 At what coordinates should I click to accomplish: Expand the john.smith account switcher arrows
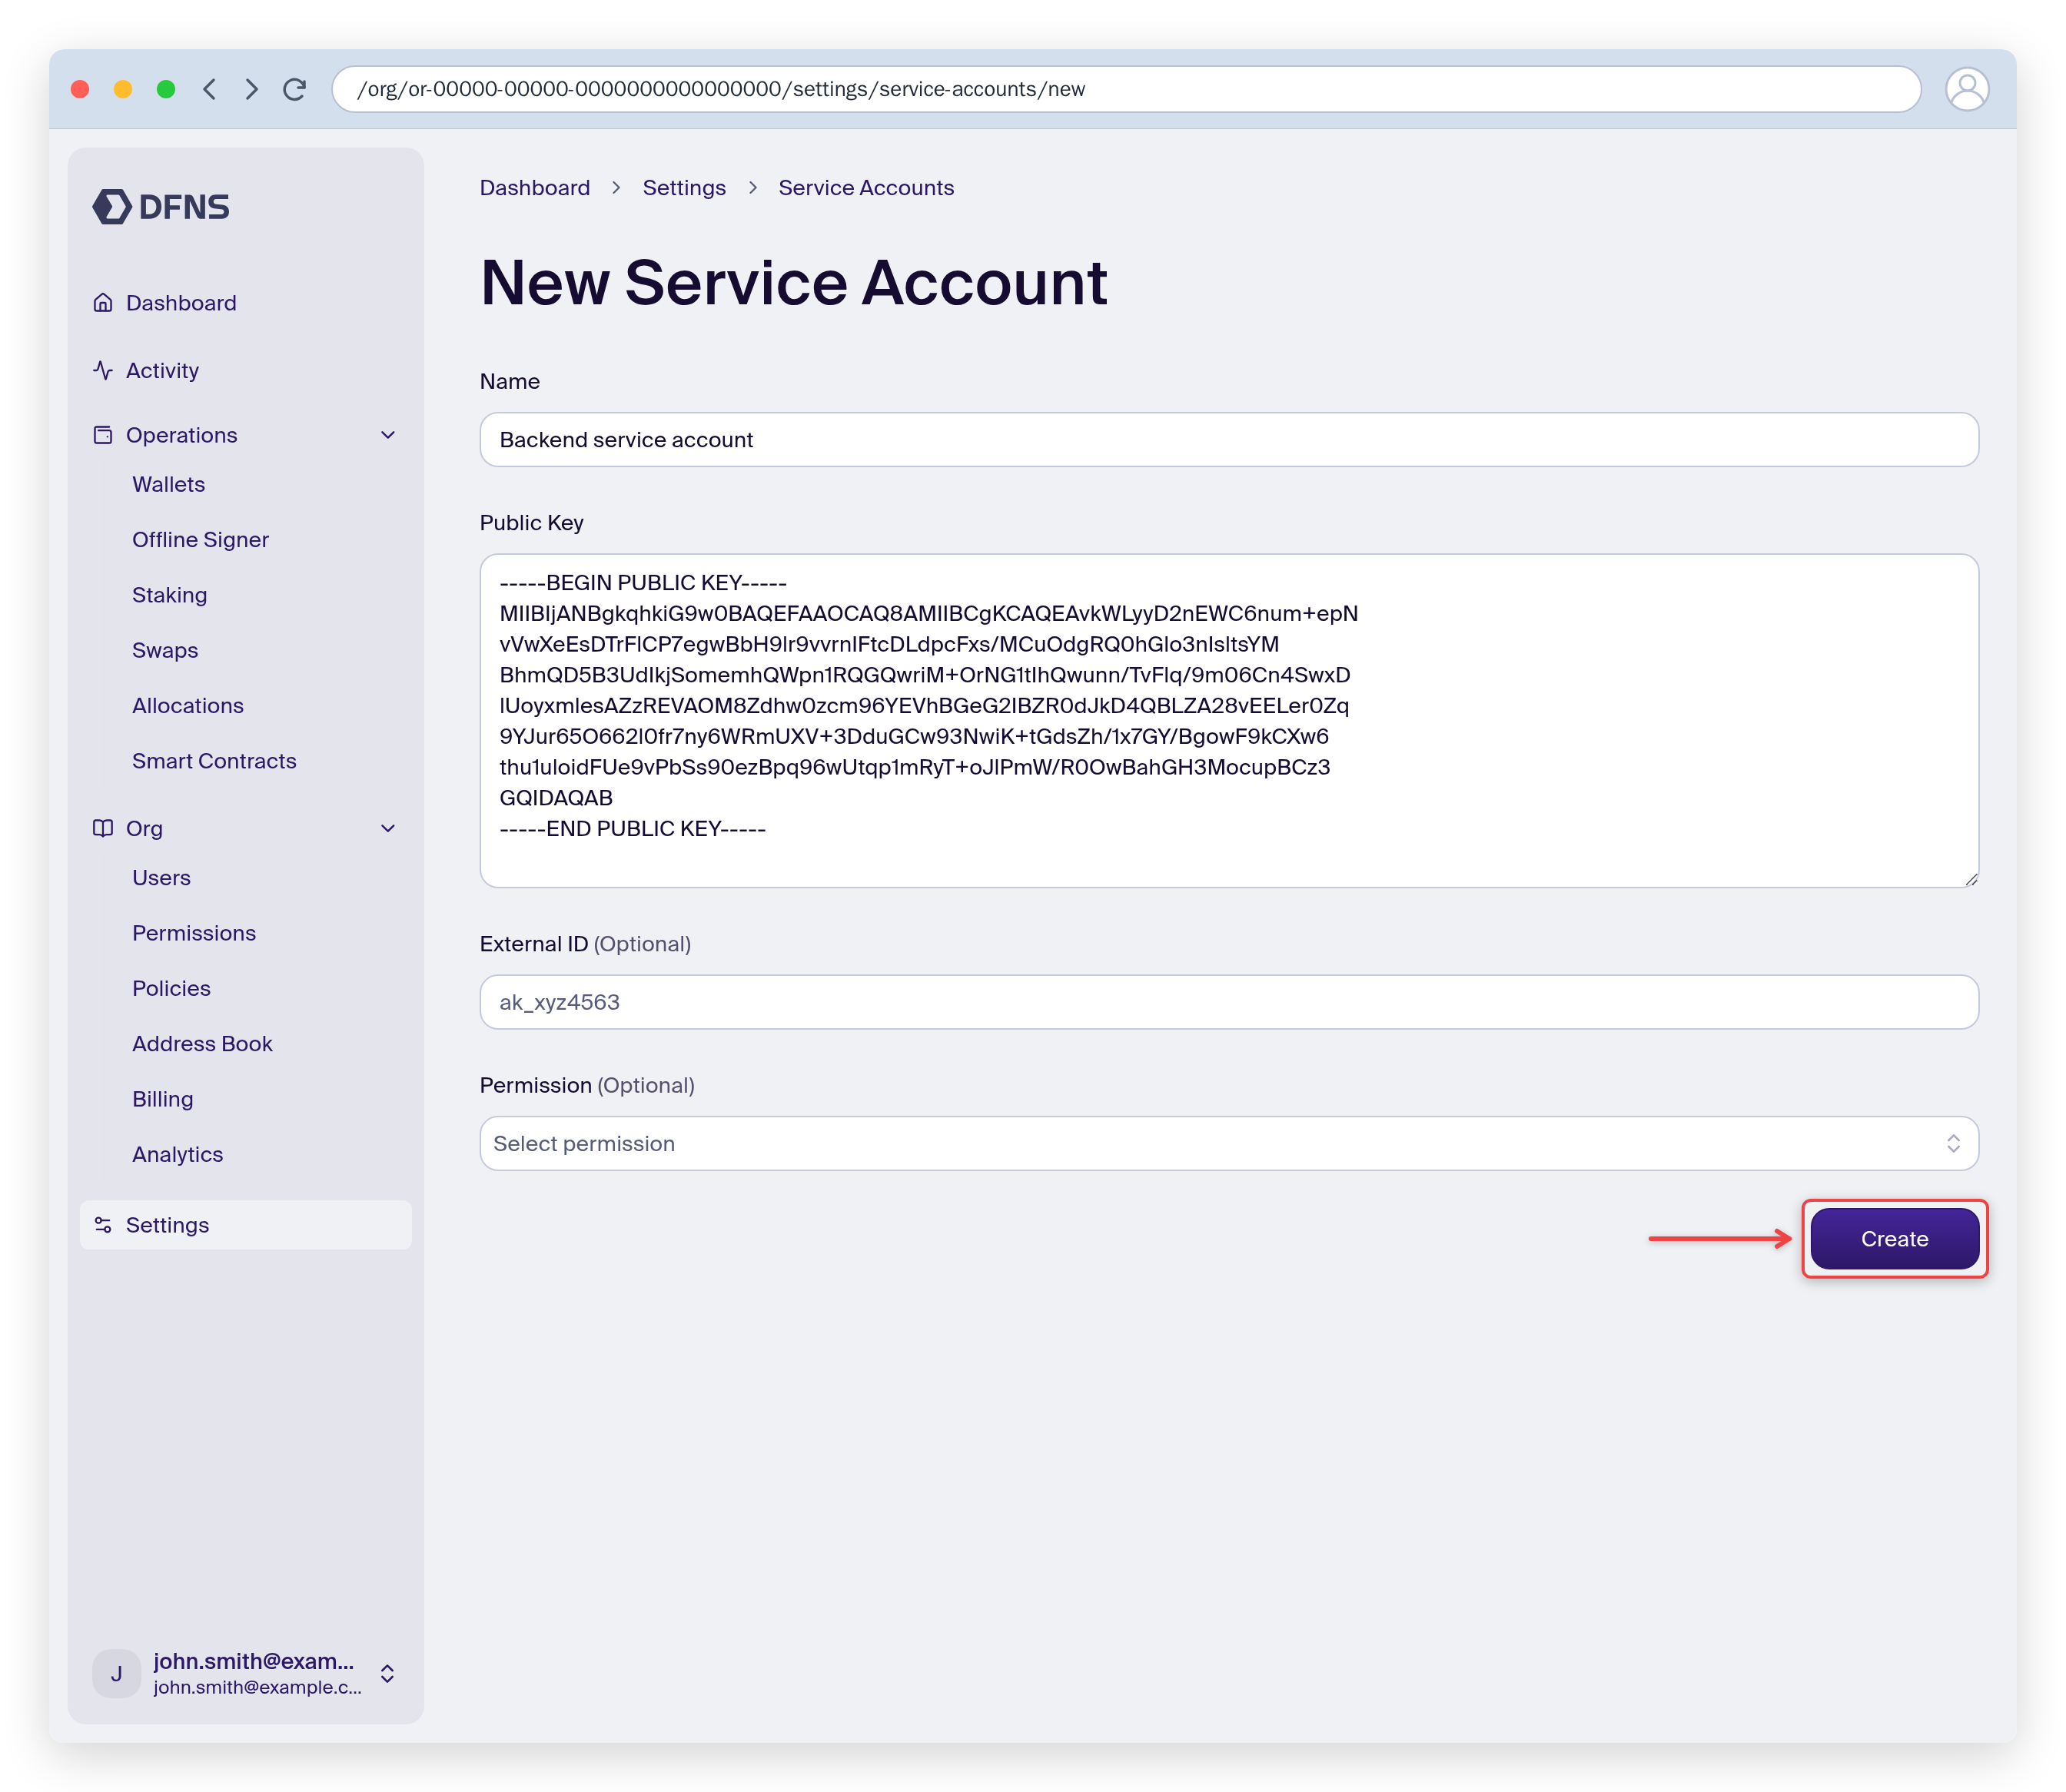point(387,1673)
